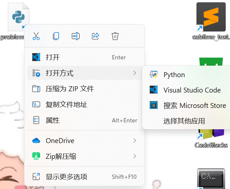The height and width of the screenshot is (189, 230).
Task: Expand the 打开方式 submenu arrow
Action: point(135,73)
